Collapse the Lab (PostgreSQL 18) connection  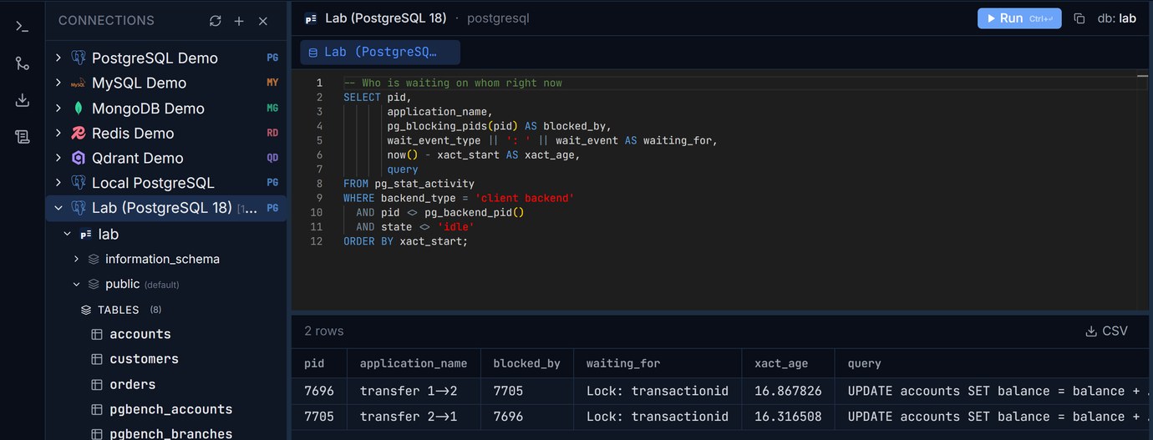tap(58, 208)
